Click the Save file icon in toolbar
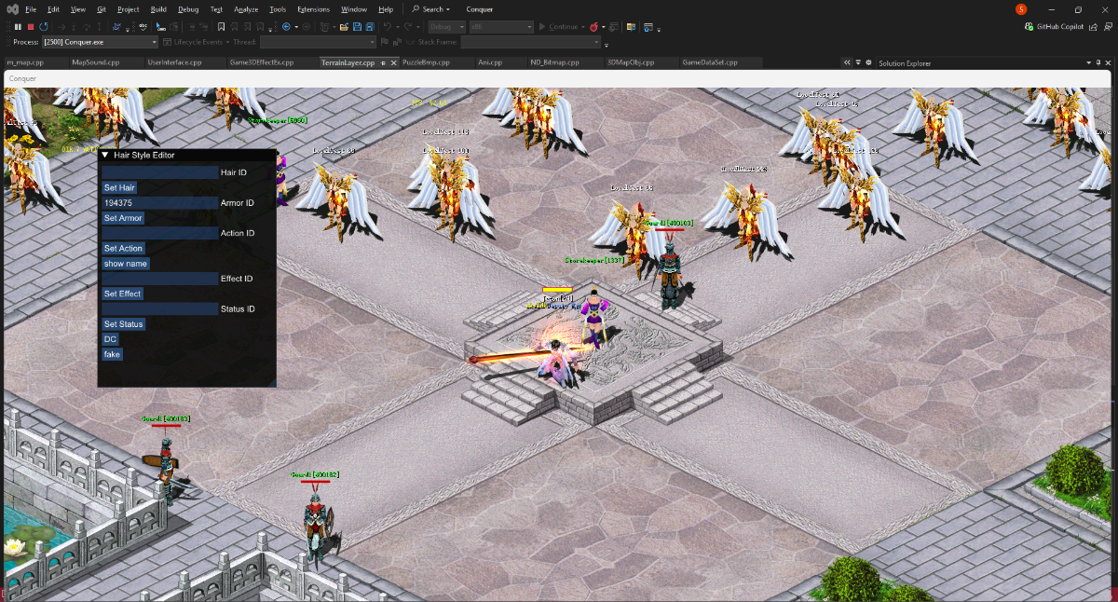The width and height of the screenshot is (1118, 602). (x=359, y=27)
